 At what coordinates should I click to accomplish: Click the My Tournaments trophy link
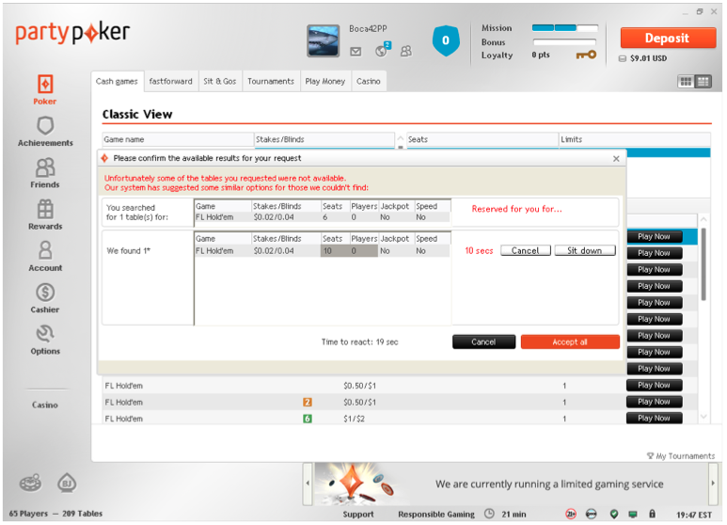coord(681,456)
